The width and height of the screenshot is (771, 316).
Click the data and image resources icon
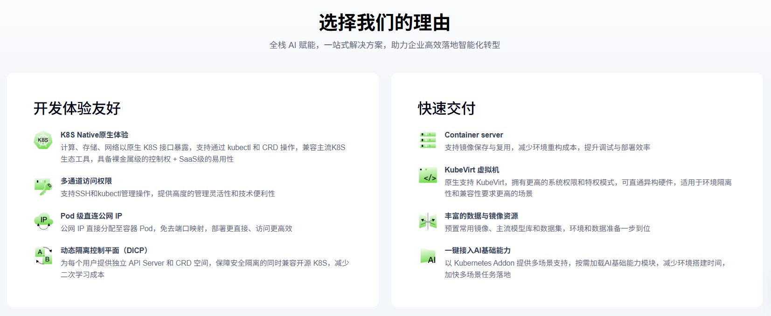pos(428,221)
